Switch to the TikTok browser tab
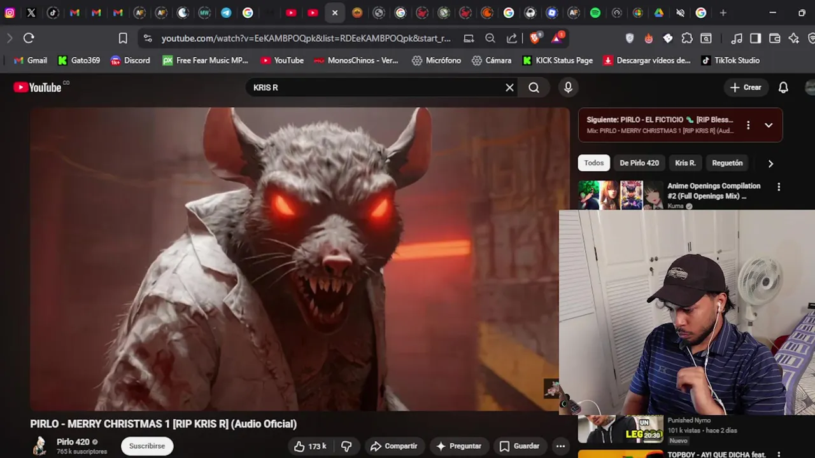The width and height of the screenshot is (815, 458). (x=53, y=13)
